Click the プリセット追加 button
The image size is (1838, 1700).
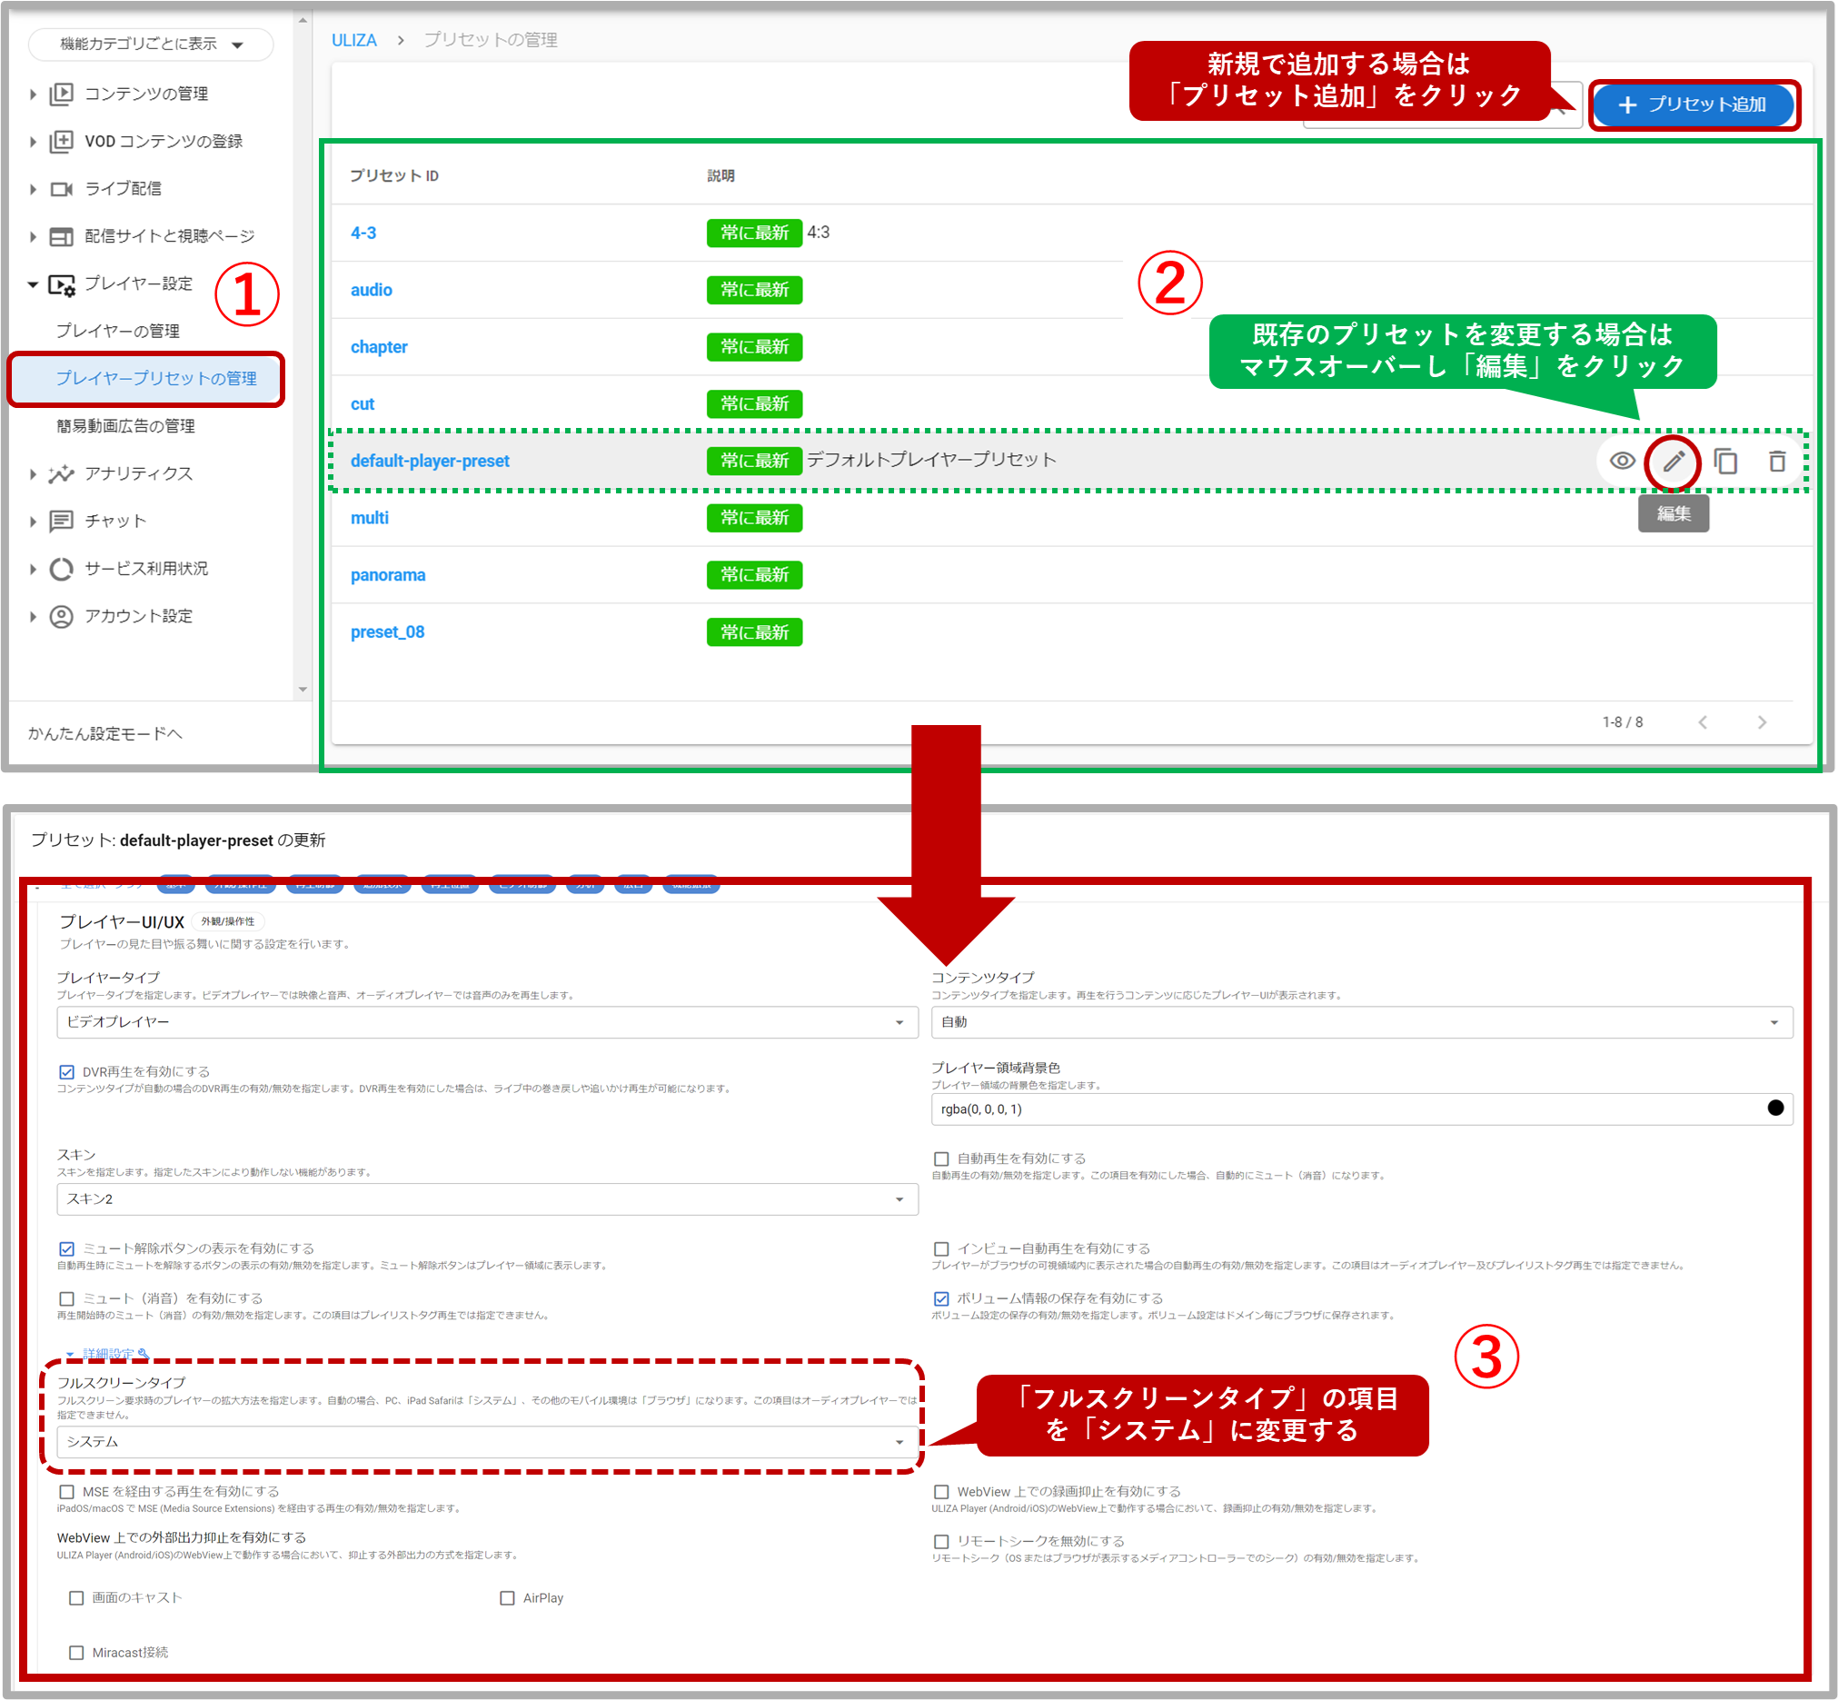[x=1693, y=104]
